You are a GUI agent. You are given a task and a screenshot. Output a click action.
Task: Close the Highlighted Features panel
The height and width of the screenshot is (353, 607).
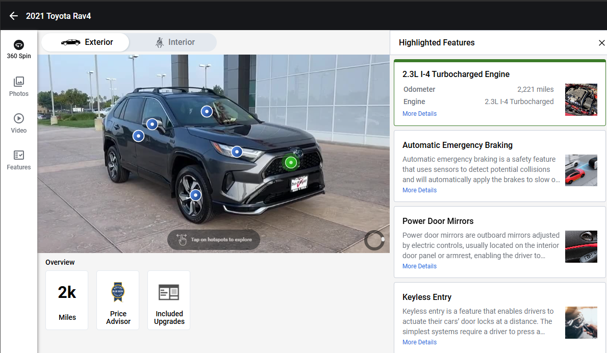(601, 43)
